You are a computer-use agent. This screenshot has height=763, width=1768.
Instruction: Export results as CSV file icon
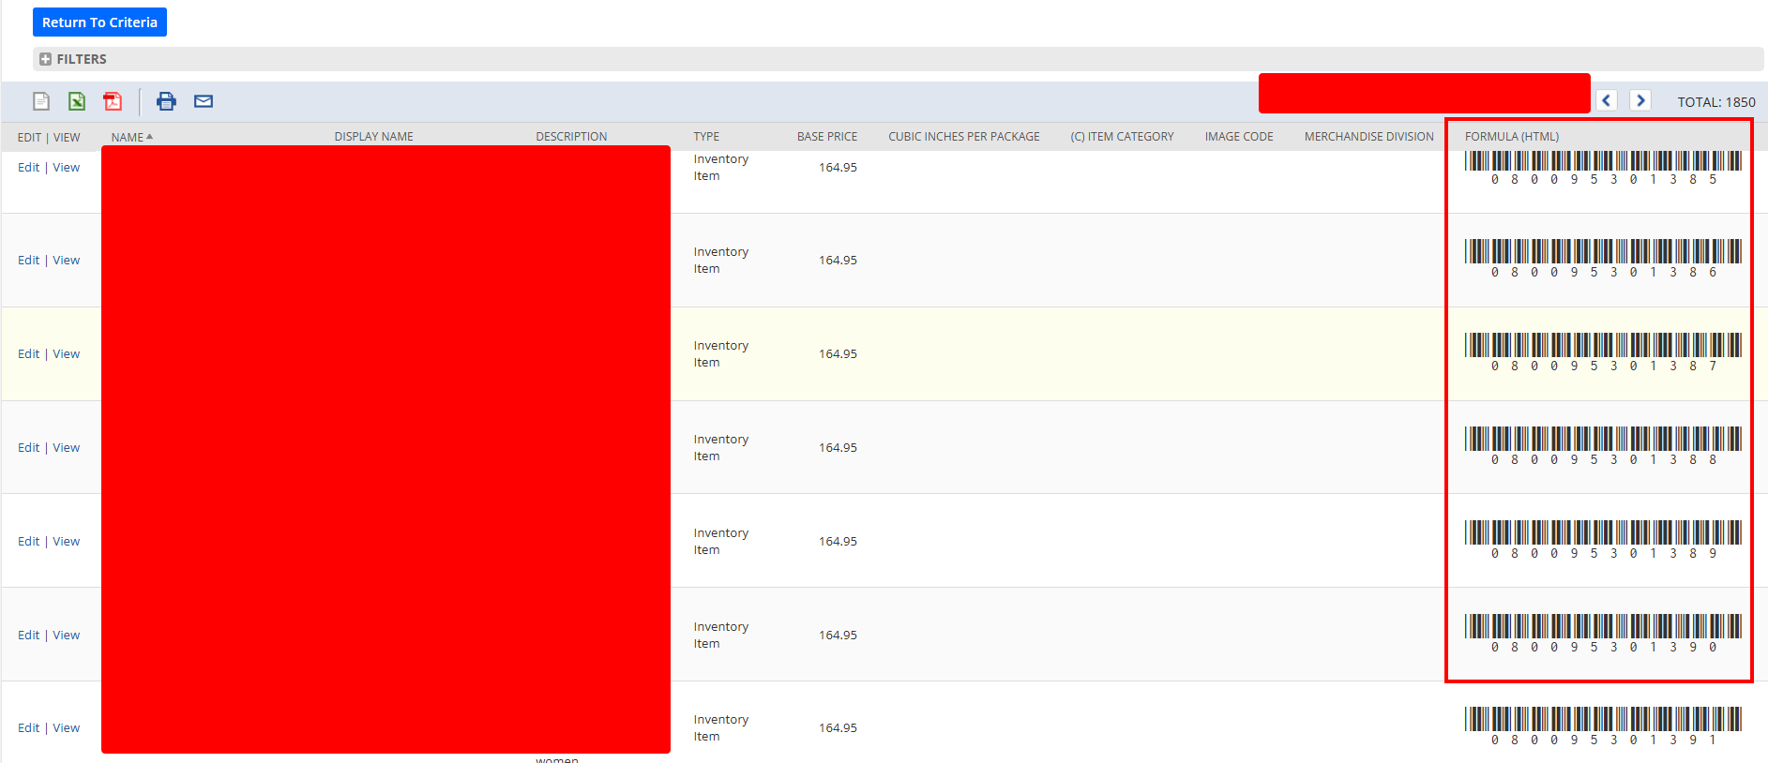click(x=41, y=101)
